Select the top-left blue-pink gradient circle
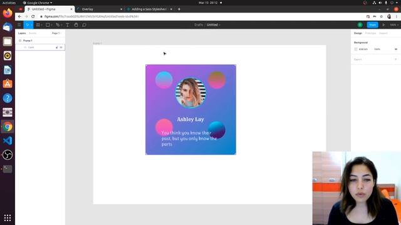Image resolution: width=401 pixels, height=225 pixels. (164, 80)
